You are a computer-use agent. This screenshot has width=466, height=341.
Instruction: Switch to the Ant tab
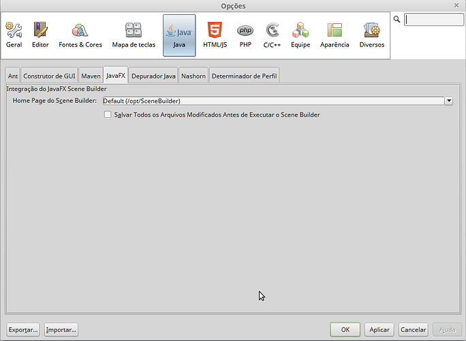13,76
